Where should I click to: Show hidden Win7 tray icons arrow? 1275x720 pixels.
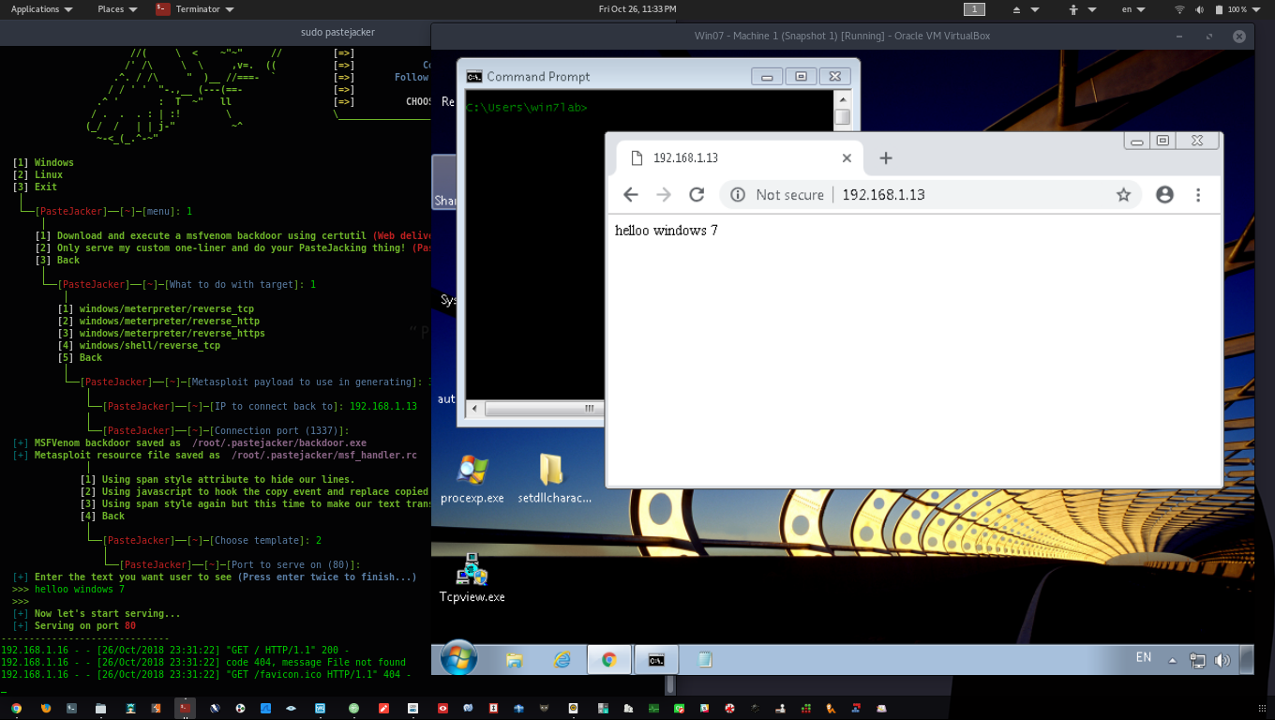[1172, 660]
